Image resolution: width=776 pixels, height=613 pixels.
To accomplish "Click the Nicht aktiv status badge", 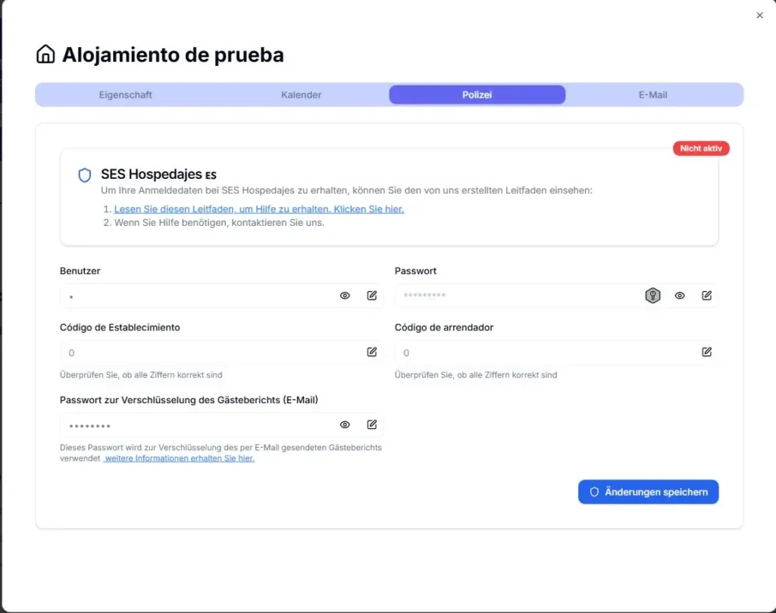I will point(701,148).
